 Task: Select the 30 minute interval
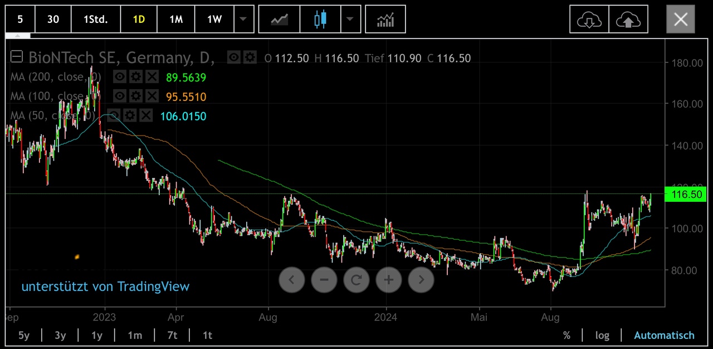coord(53,20)
